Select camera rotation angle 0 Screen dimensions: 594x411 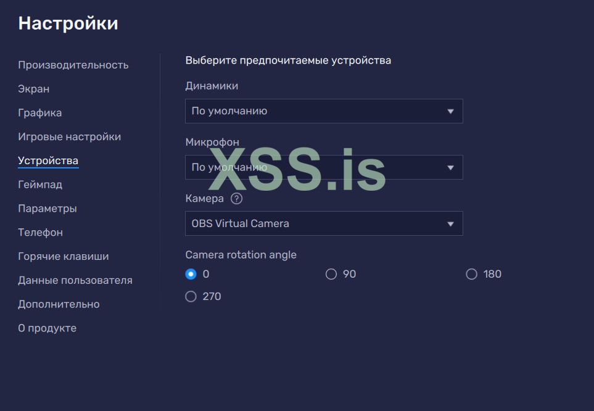point(191,274)
